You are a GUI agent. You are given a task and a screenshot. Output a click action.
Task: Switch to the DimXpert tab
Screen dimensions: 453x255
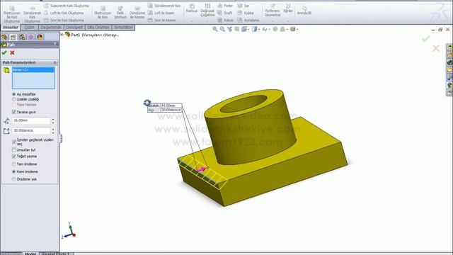click(x=74, y=28)
